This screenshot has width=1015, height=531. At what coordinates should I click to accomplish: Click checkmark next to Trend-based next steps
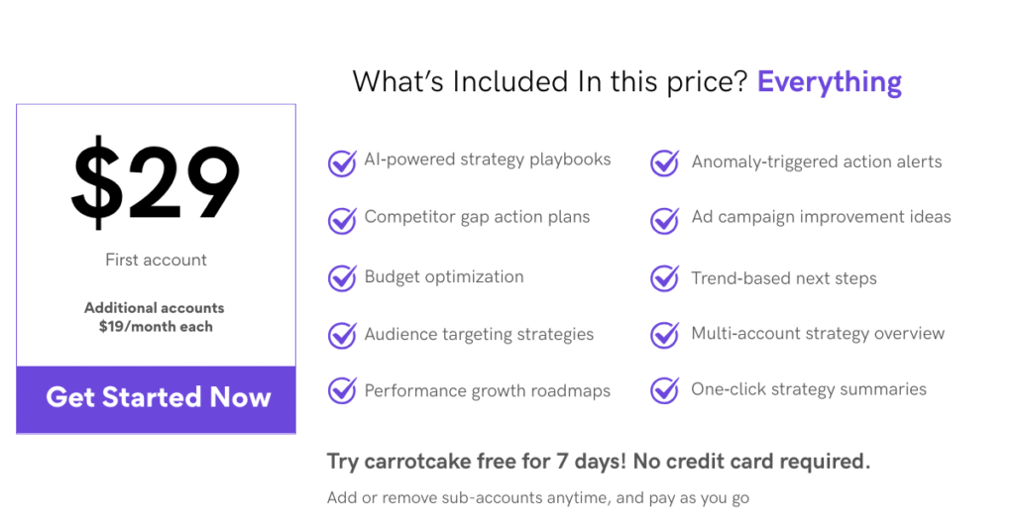664,278
